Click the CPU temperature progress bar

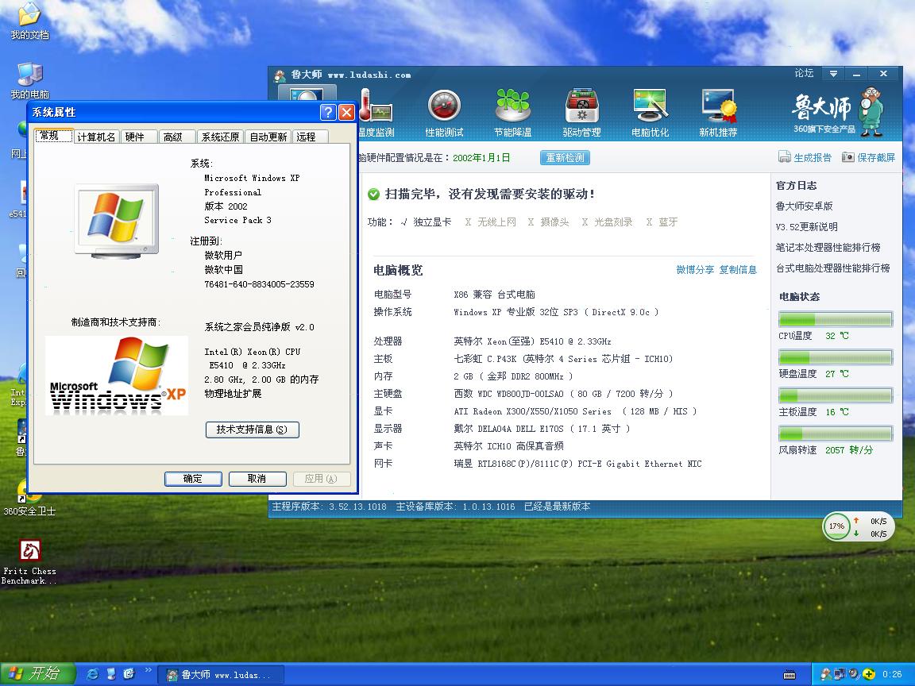836,319
